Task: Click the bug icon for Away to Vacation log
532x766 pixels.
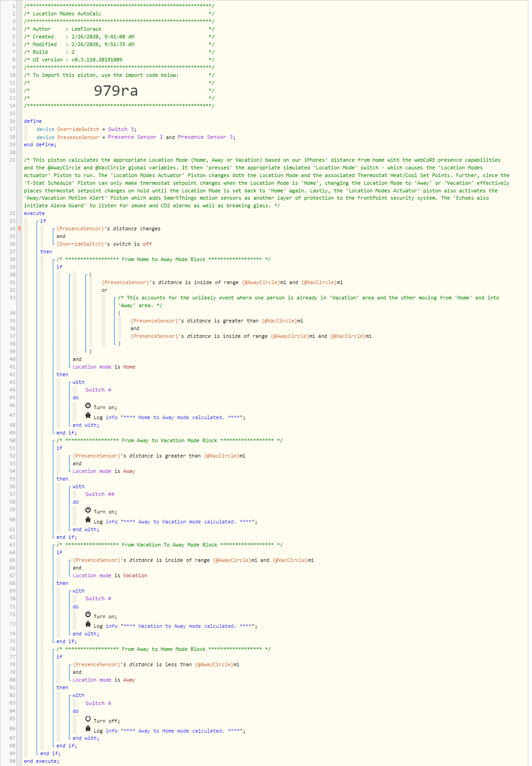Action: pos(88,520)
